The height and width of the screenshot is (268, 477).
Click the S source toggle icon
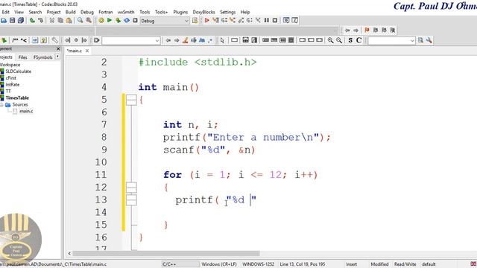click(350, 40)
